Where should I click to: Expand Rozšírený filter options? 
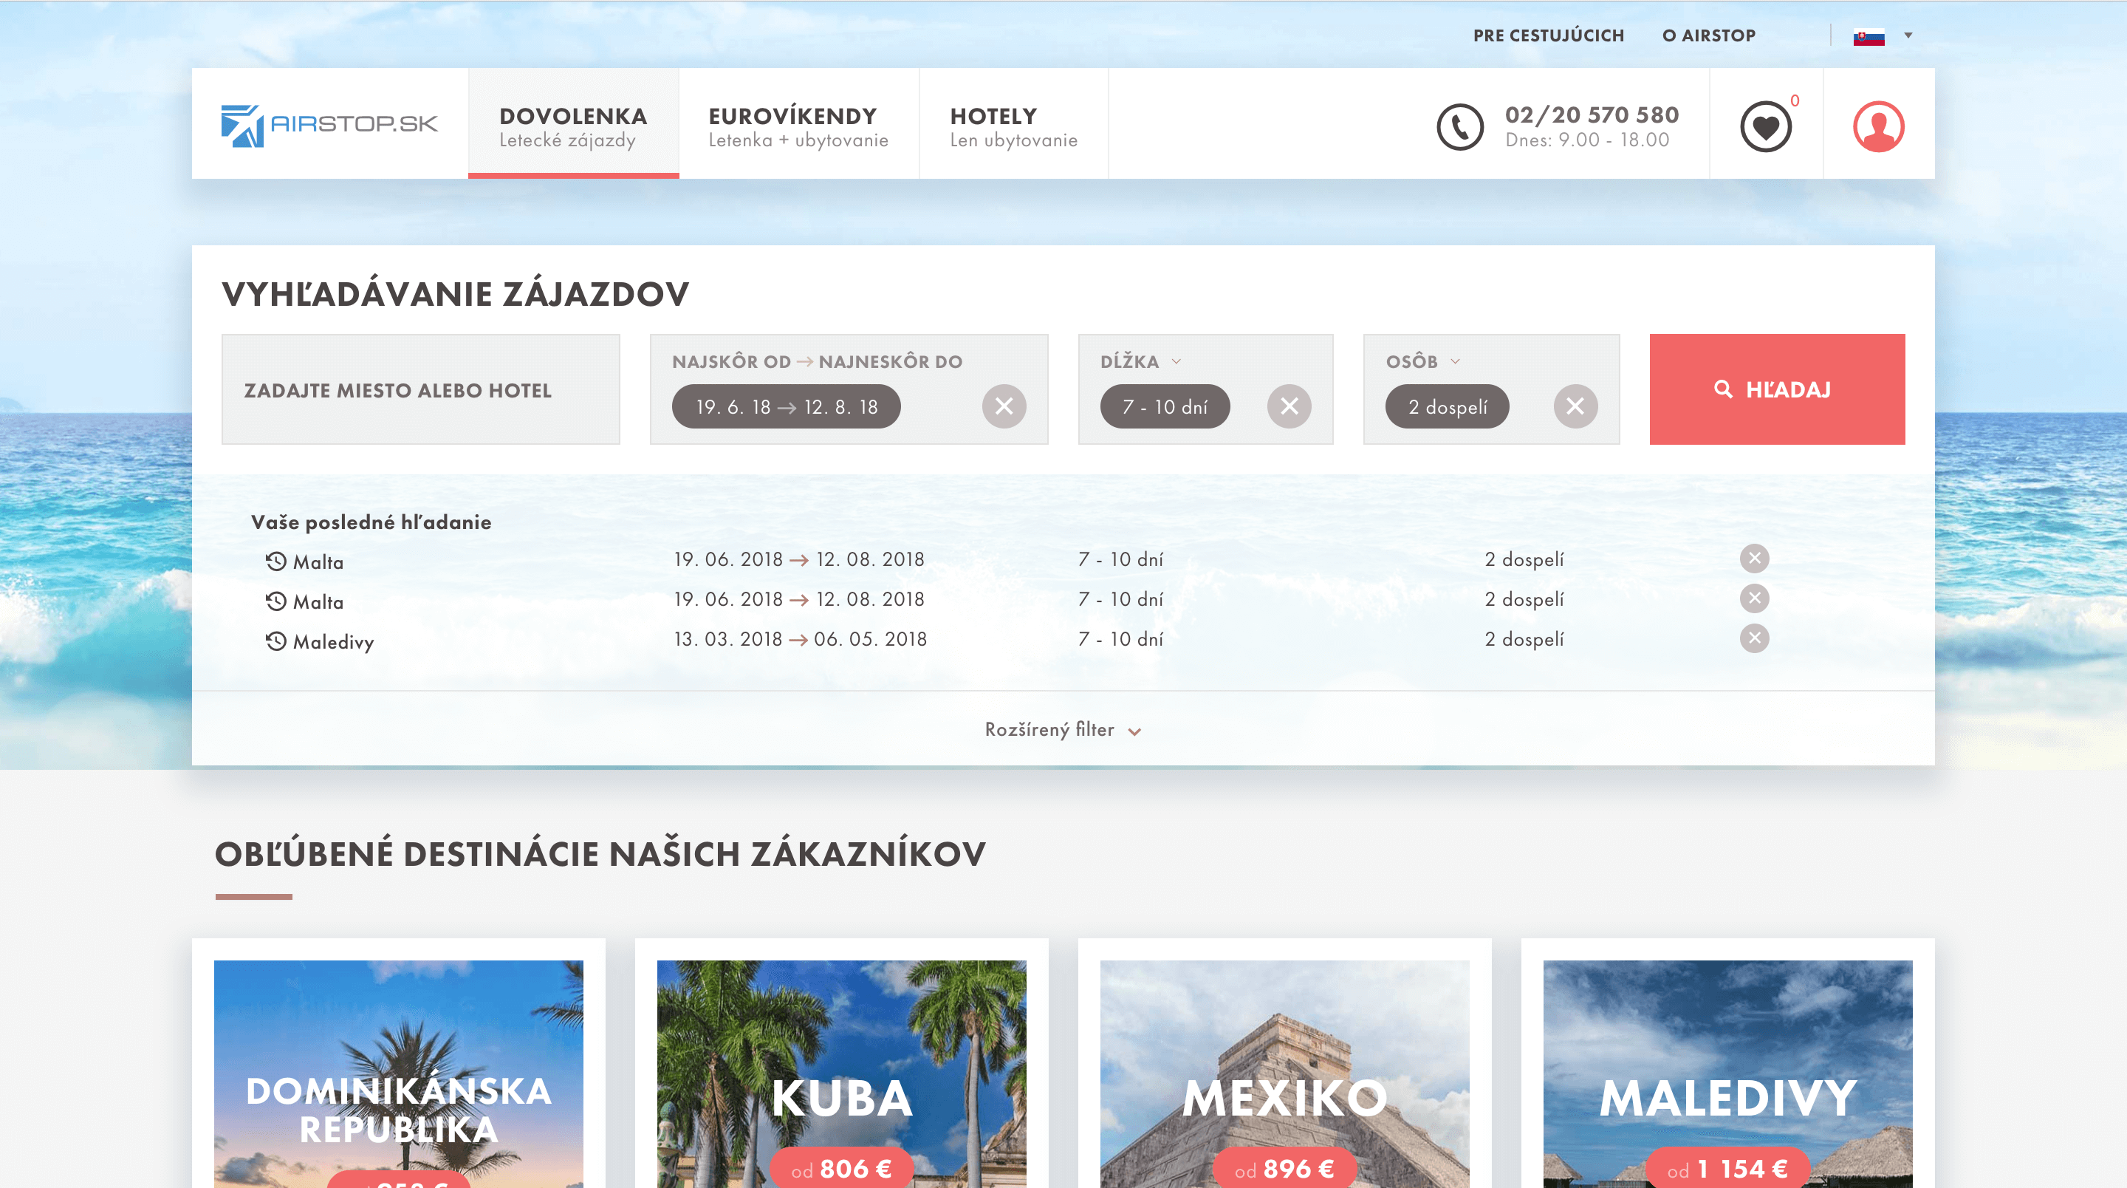(1063, 731)
